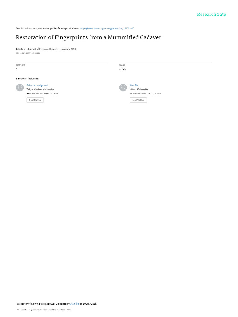Image resolution: width=238 pixels, height=317 pixels.
Task: Open Jian Tie's avatar picture
Action: [123, 88]
